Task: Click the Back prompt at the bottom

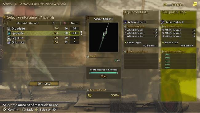Action: pyautogui.click(x=27, y=110)
